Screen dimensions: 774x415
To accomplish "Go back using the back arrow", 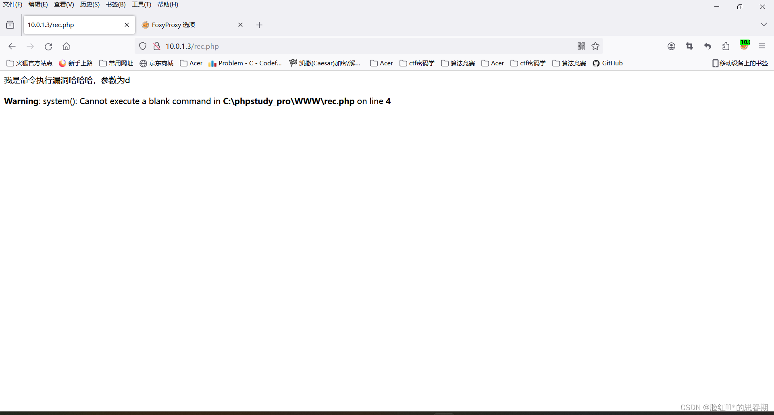I will (12, 46).
